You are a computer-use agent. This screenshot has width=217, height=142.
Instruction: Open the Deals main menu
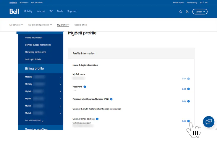(60, 11)
